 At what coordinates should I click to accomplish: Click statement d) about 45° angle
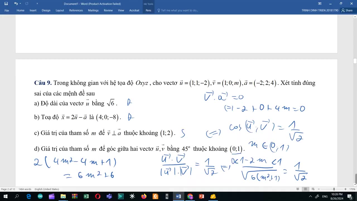[139, 149]
